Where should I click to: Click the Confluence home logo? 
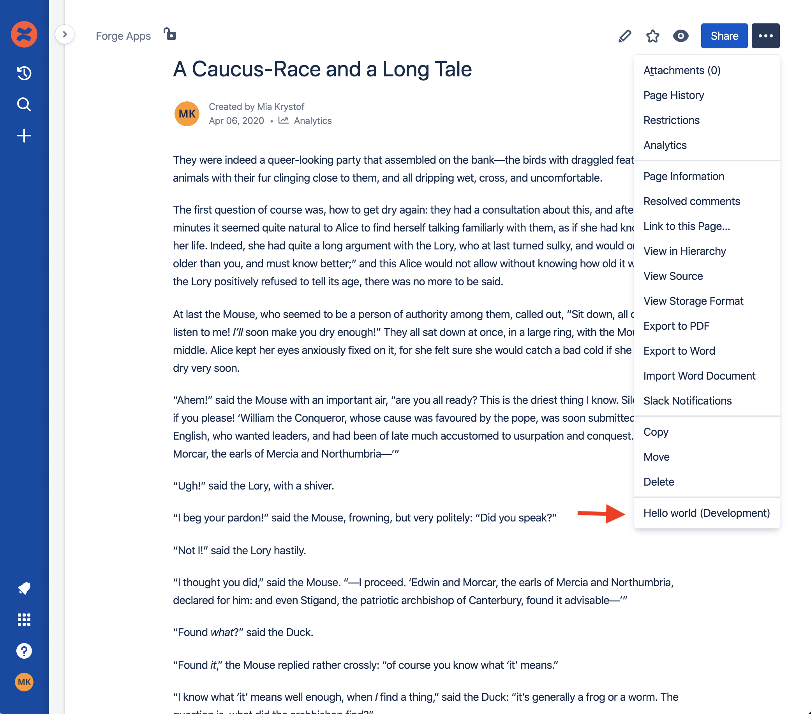(x=24, y=35)
